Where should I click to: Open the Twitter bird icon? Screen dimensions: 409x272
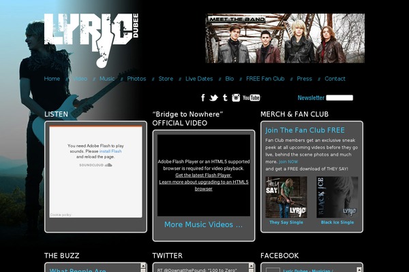click(213, 98)
